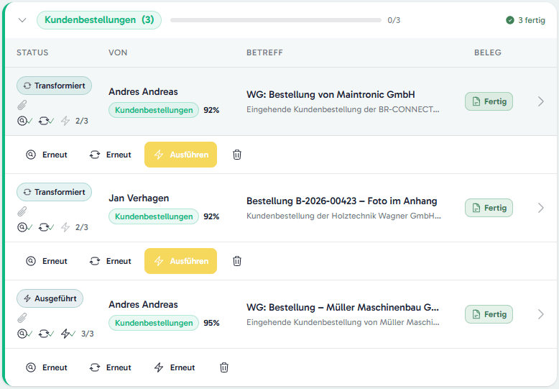The width and height of the screenshot is (559, 389).
Task: Open subject WG: Bestellung von Maintronic GmbH
Action: coord(331,95)
